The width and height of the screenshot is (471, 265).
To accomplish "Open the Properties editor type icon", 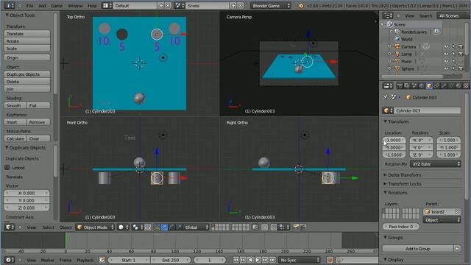I will point(388,86).
